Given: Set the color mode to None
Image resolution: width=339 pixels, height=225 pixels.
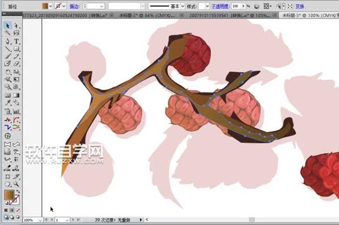Looking at the screenshot, I should (x=18, y=210).
